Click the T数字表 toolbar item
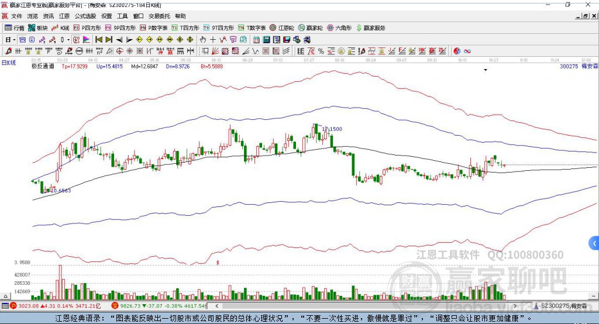Viewport: 599px width, 324px height. (256, 28)
